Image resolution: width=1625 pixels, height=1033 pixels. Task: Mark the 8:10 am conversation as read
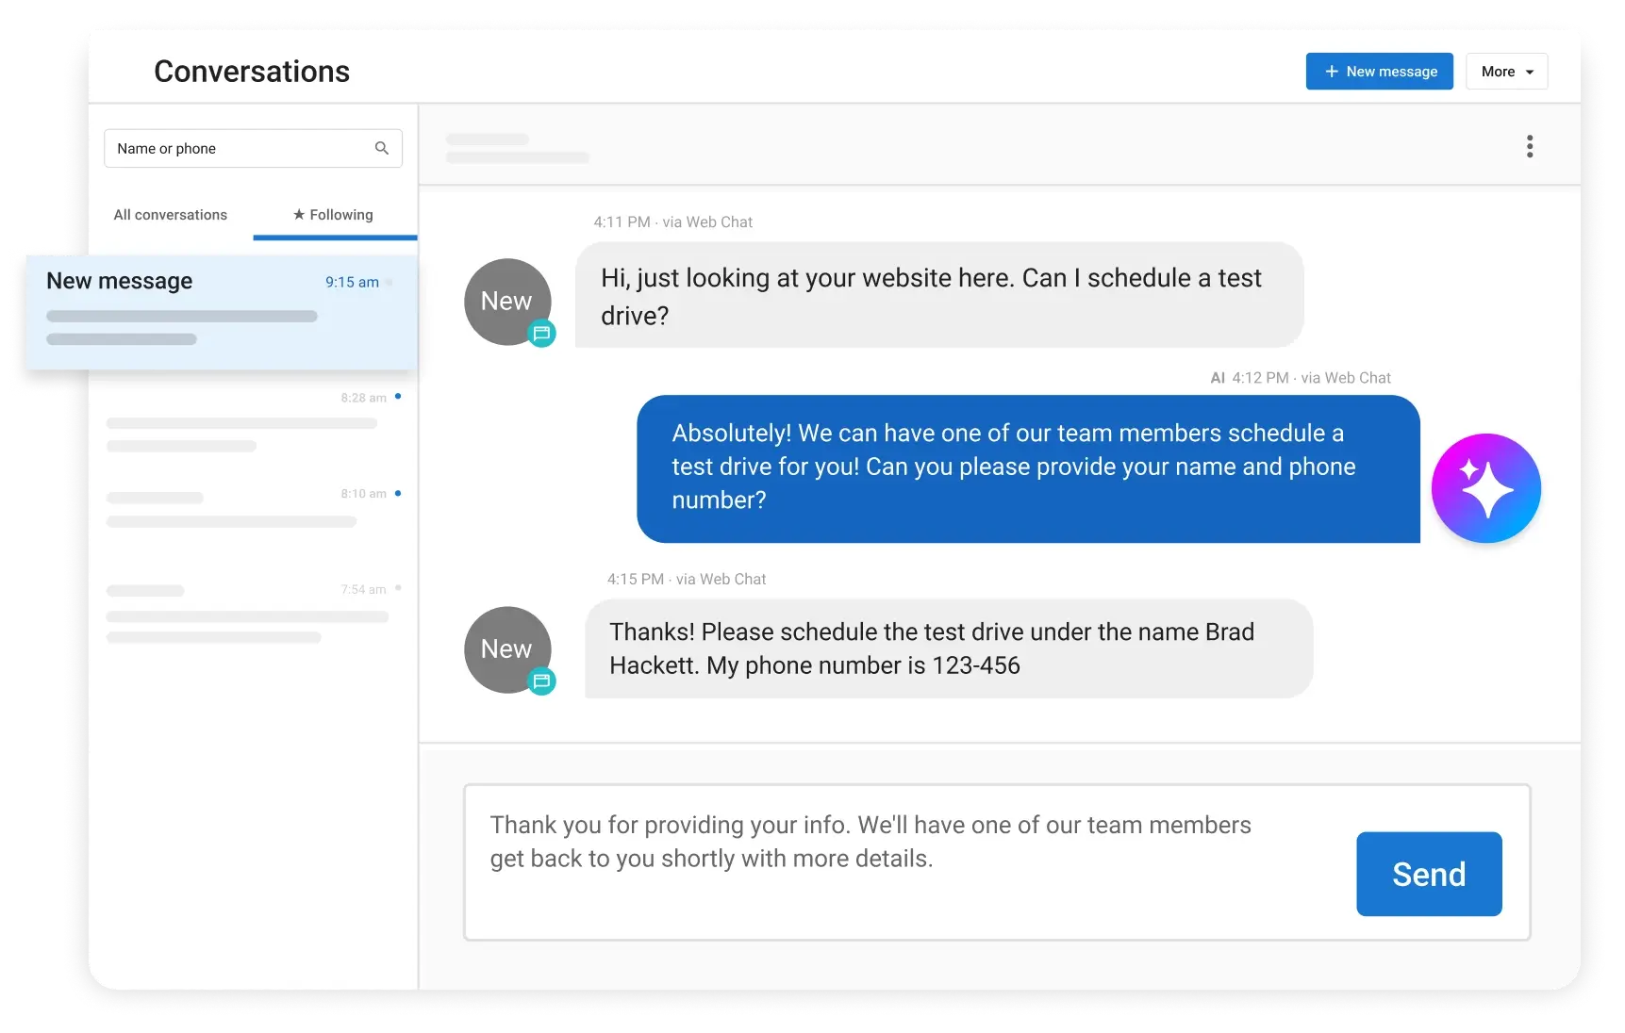(x=398, y=493)
